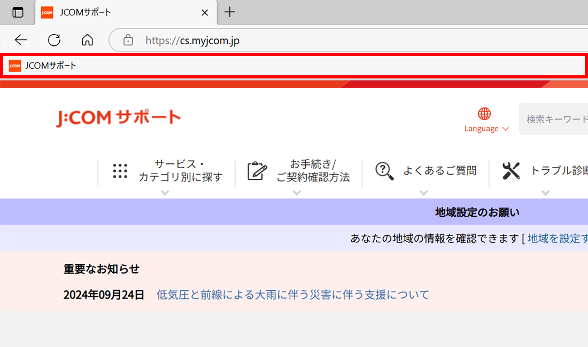588x347 pixels.
Task: View site info via the lock icon
Action: click(x=128, y=40)
